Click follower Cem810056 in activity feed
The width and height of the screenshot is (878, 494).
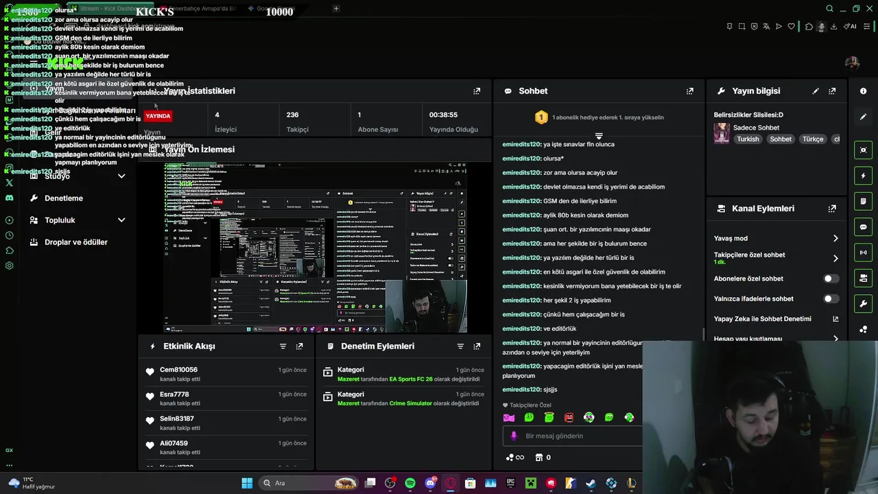178,370
